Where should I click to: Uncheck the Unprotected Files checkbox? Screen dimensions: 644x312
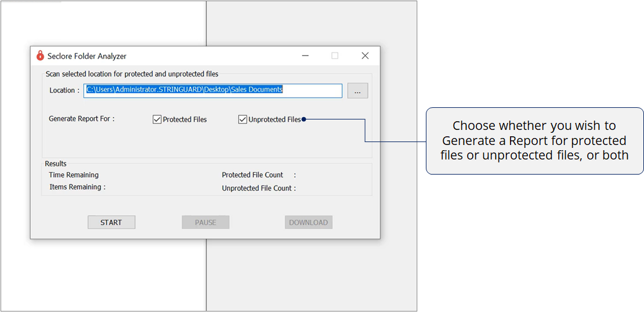(x=243, y=119)
